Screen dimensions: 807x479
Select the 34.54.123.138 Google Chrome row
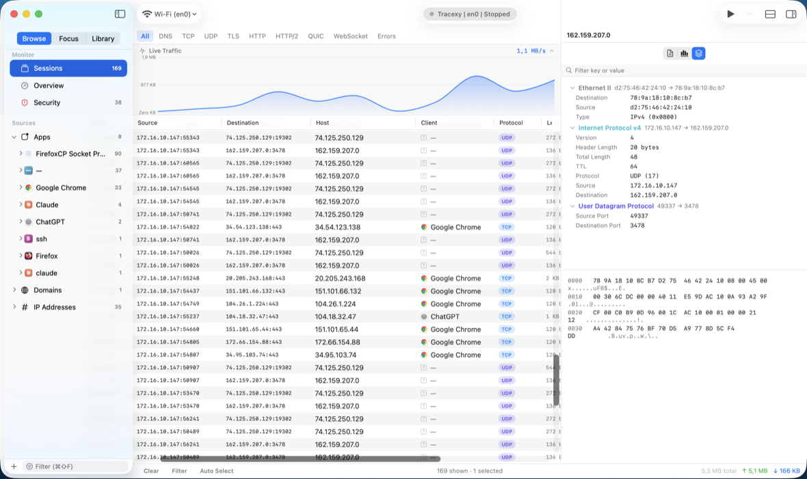point(346,227)
